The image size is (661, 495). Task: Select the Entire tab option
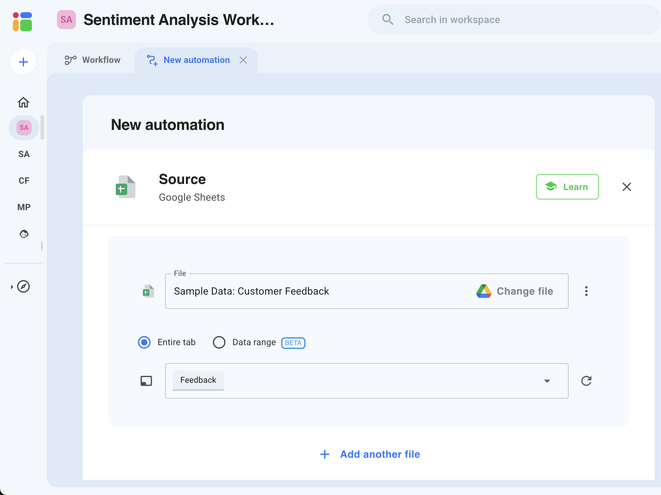pyautogui.click(x=144, y=342)
